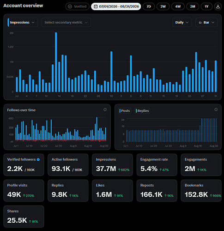The image size is (224, 231).
Task: Click the blue verified badge on Verified followers
Action: point(38,159)
